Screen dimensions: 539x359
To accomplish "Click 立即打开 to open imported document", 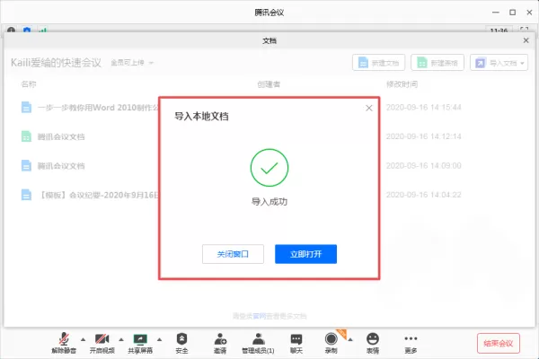I will pos(305,254).
